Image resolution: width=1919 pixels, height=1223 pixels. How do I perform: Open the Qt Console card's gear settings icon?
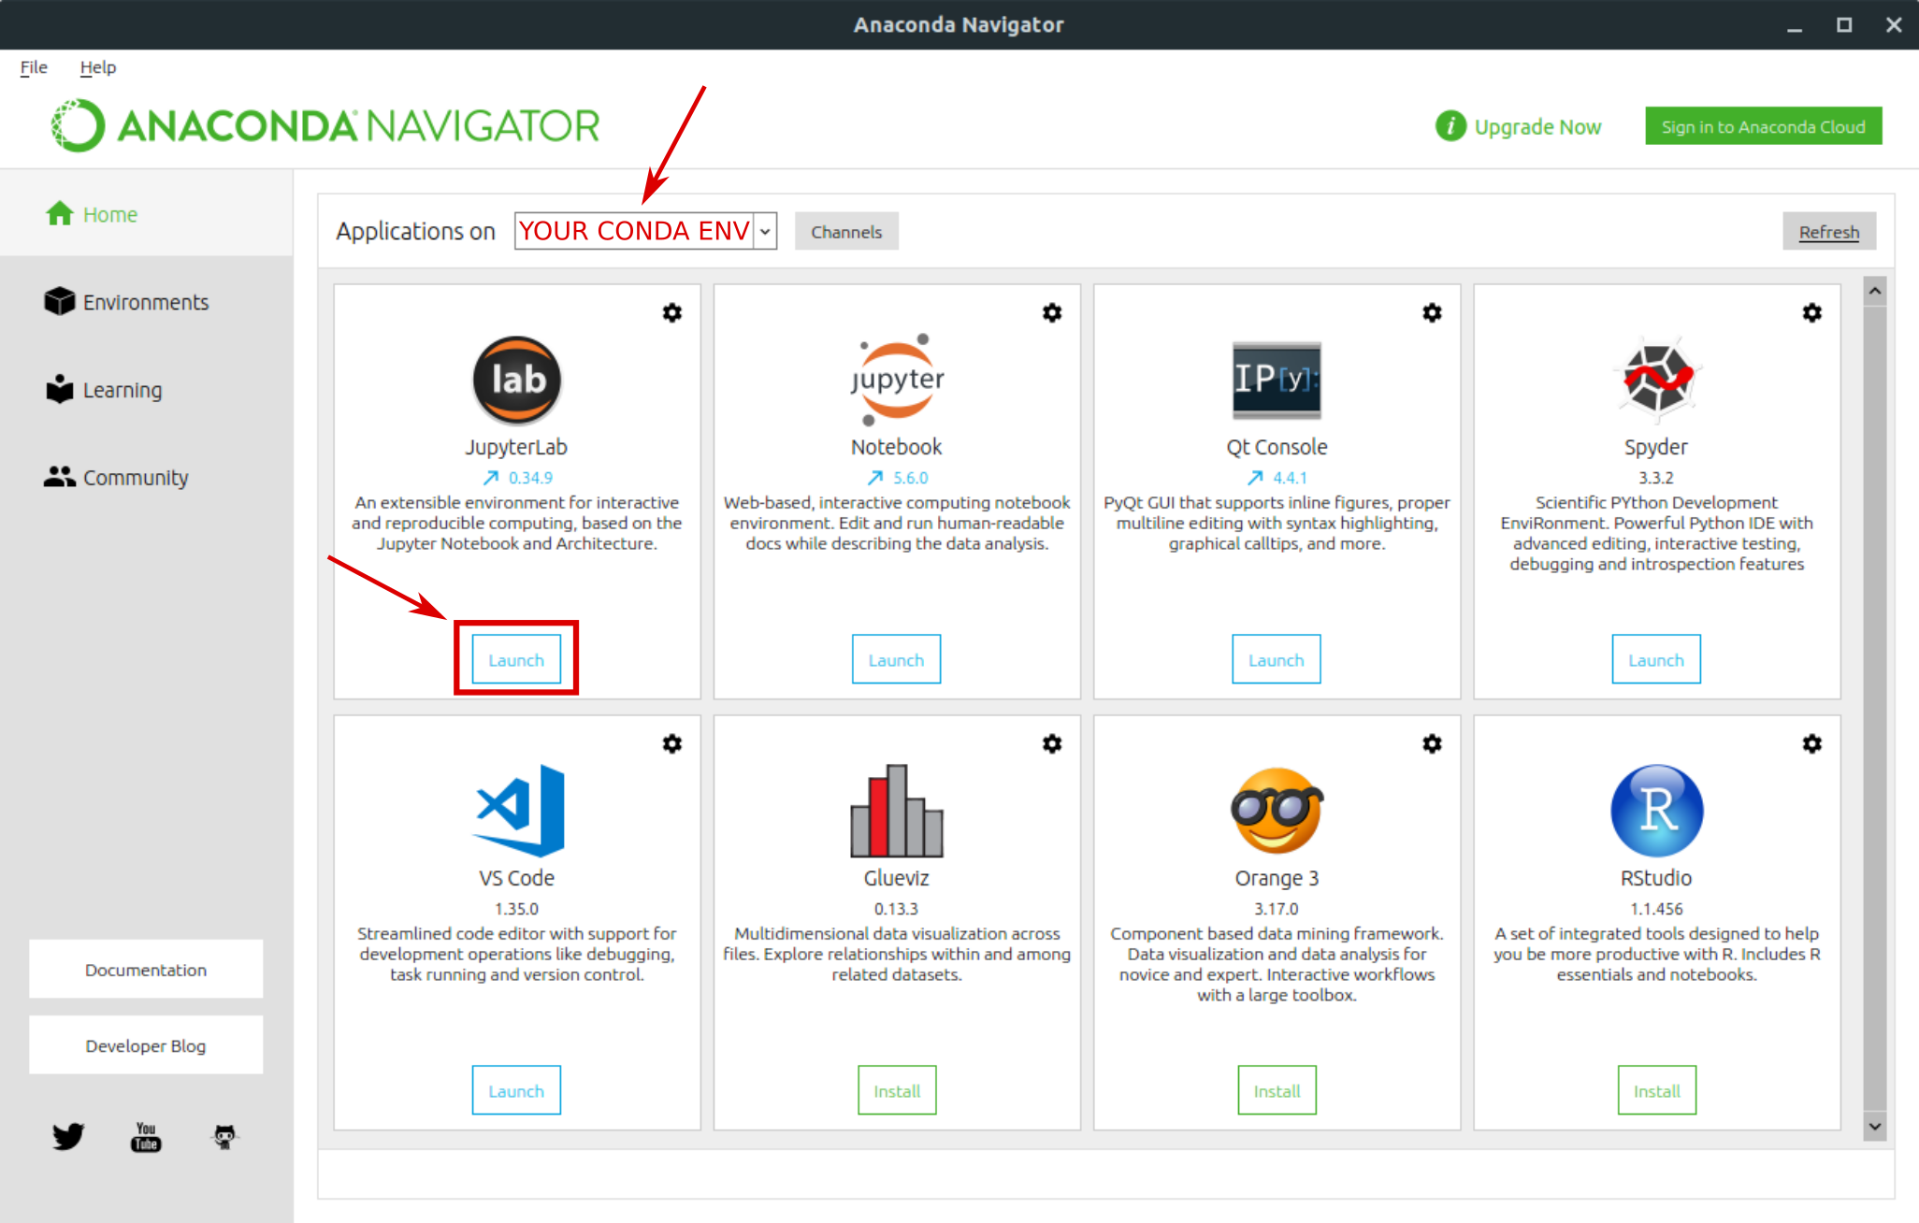coord(1432,312)
